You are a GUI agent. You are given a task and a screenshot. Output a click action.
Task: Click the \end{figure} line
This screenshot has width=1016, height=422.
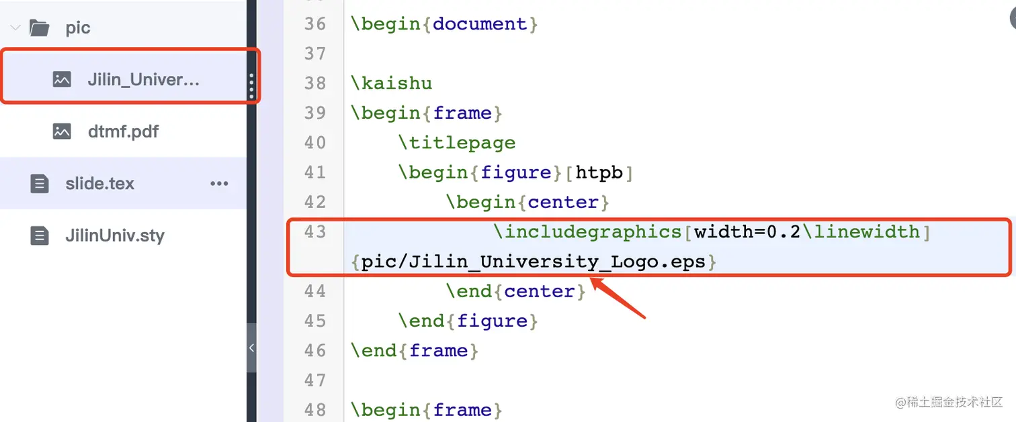point(468,321)
